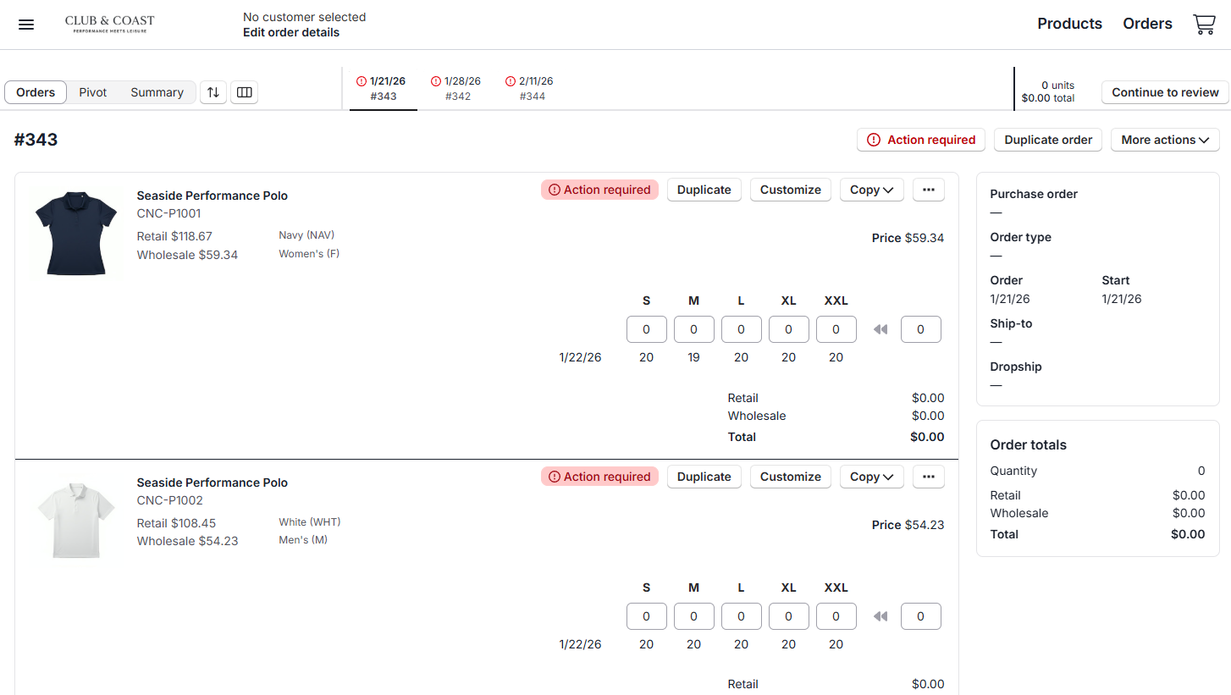Select the Orders view toggle
Screen dimensions: 1231x695
(36, 92)
